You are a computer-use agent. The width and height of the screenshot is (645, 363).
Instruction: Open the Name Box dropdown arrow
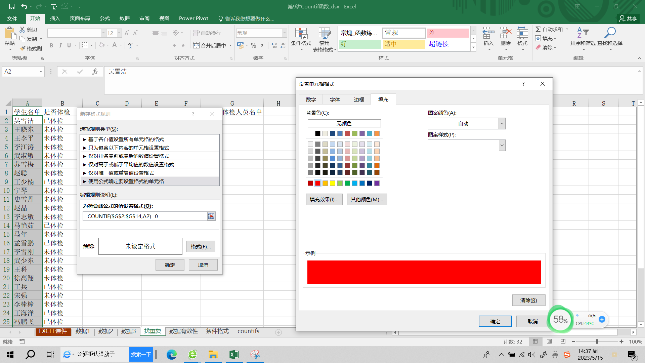pyautogui.click(x=41, y=72)
